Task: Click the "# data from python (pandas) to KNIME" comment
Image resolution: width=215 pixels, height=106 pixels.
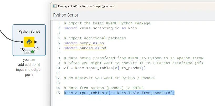Action: tap(104, 88)
